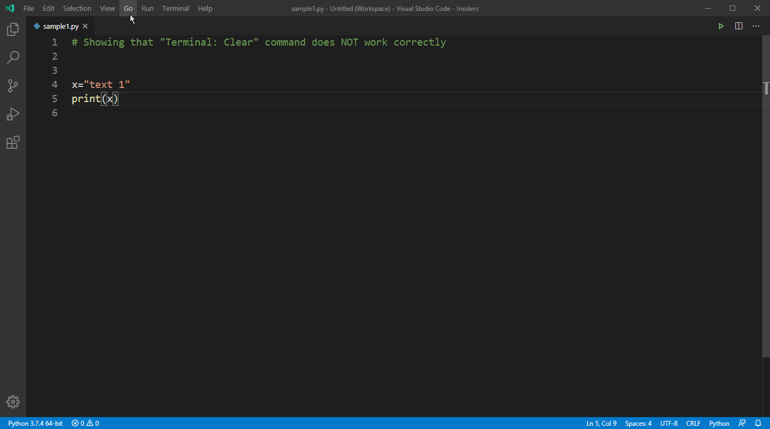The image size is (770, 429).
Task: Open the Help menu
Action: [x=205, y=8]
